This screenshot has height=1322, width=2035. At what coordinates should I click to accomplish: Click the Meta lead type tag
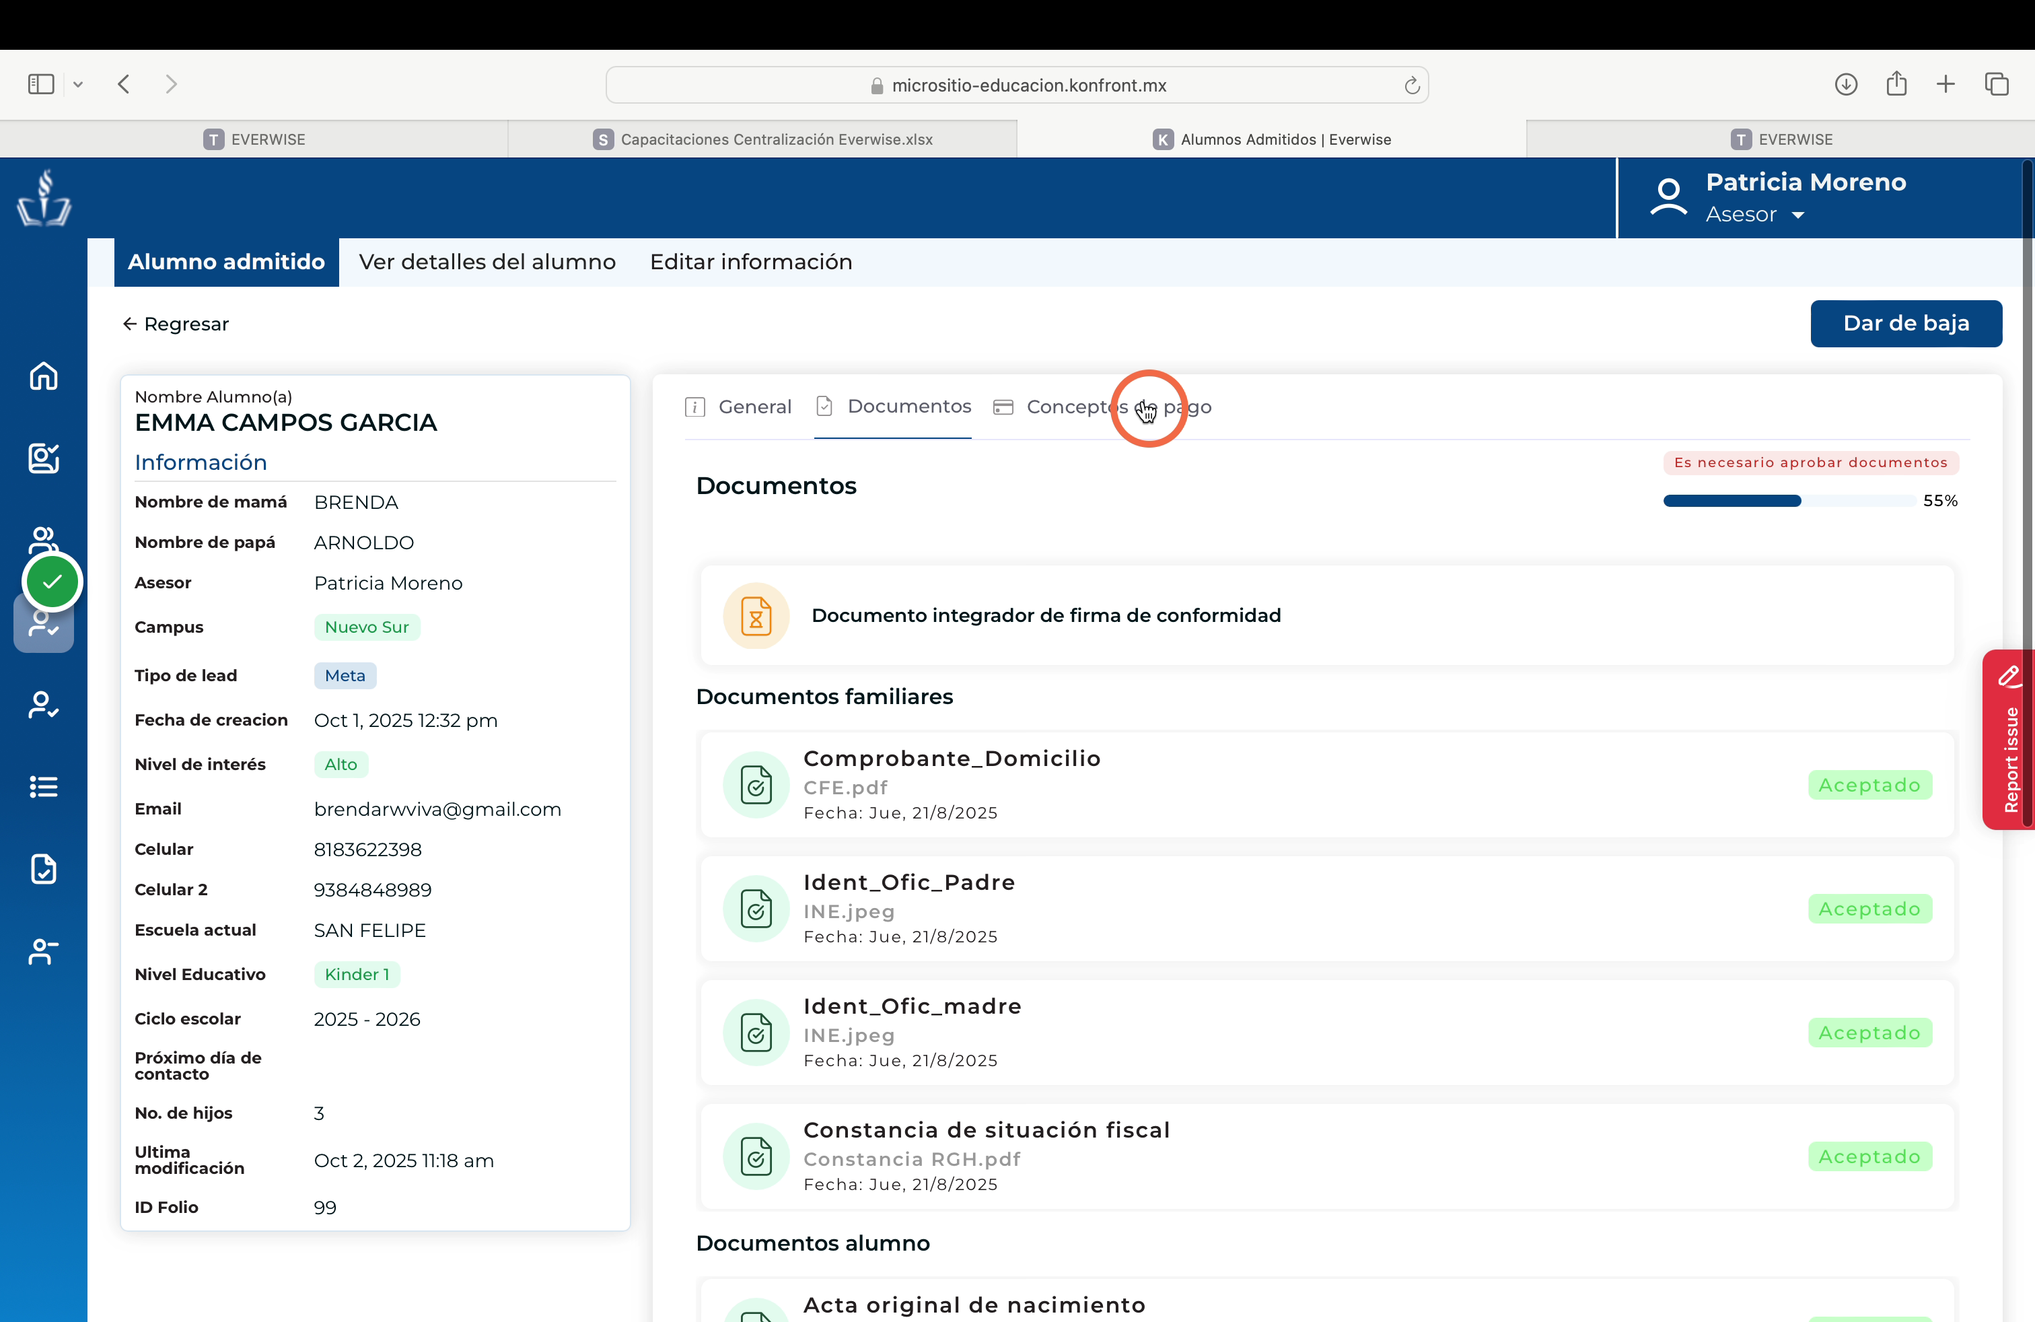pos(345,676)
